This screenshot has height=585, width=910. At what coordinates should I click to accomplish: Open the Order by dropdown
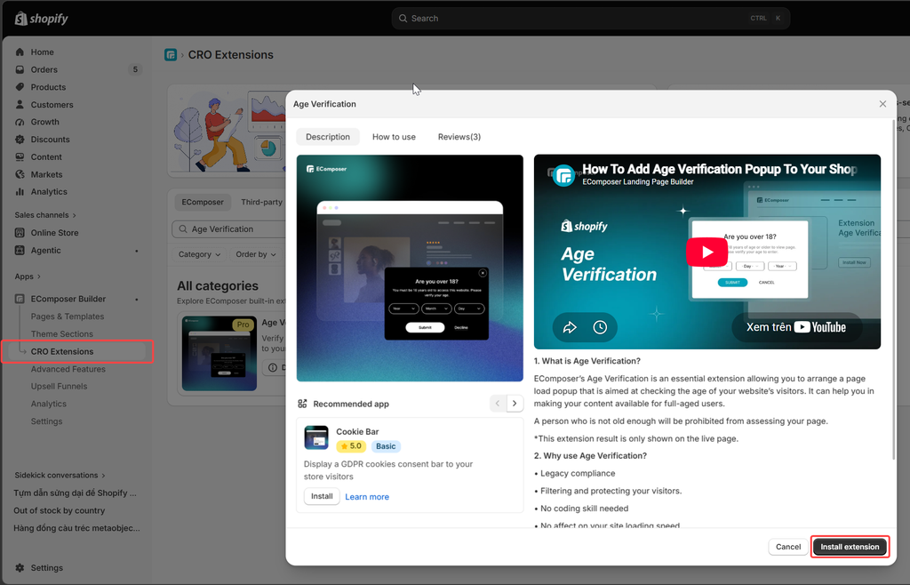[x=255, y=254]
